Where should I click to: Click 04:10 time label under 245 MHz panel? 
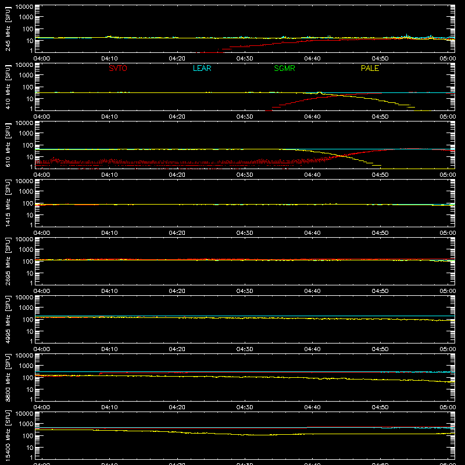coord(109,59)
